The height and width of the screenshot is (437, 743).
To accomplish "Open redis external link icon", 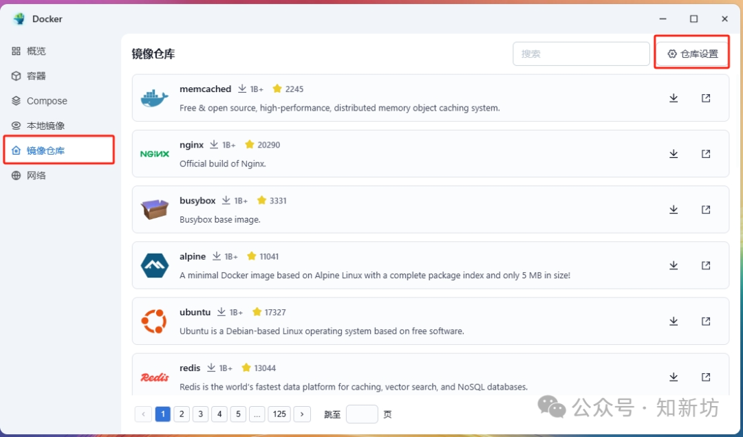I will tap(706, 377).
